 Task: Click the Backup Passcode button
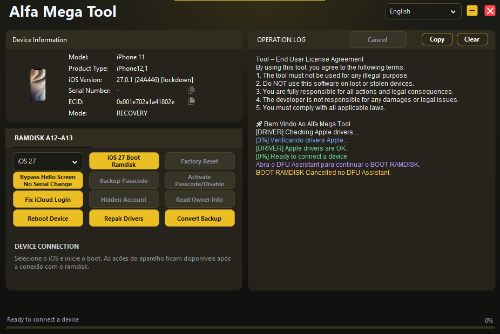124,181
